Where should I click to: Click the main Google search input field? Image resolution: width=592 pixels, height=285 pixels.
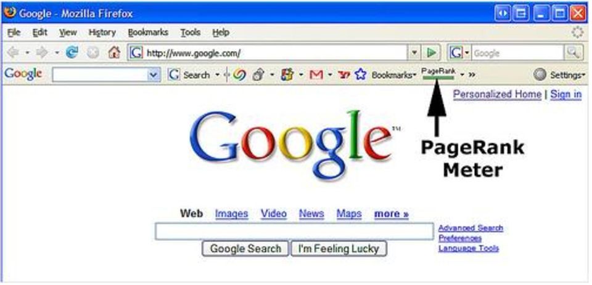tap(294, 231)
